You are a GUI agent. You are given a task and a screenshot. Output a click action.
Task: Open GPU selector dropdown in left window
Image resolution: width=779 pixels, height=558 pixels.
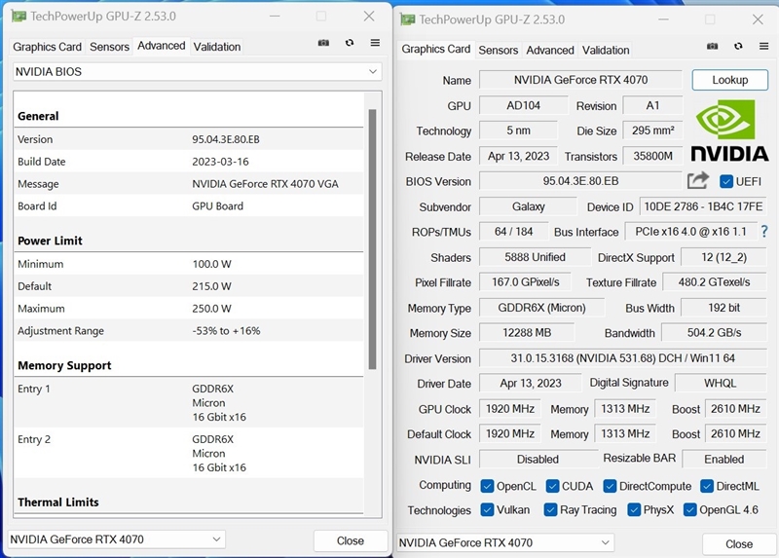coord(116,539)
